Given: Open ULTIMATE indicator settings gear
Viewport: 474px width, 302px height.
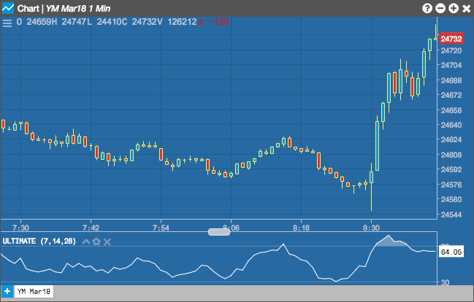Looking at the screenshot, I should (96, 241).
